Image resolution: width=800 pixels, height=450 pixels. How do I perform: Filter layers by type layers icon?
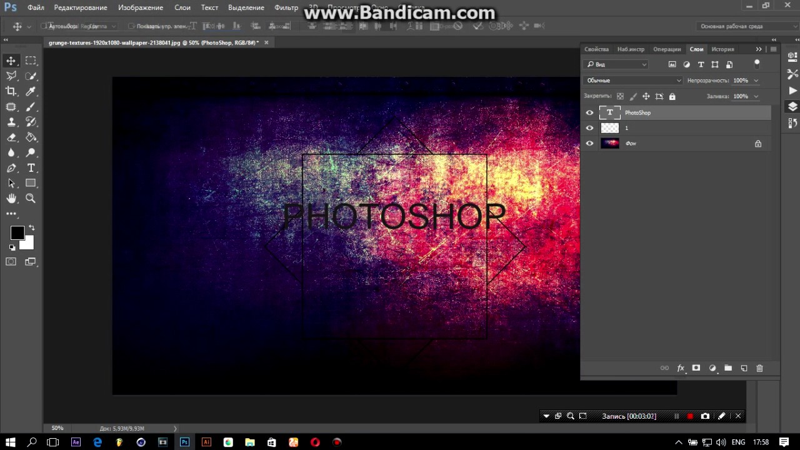tap(701, 64)
